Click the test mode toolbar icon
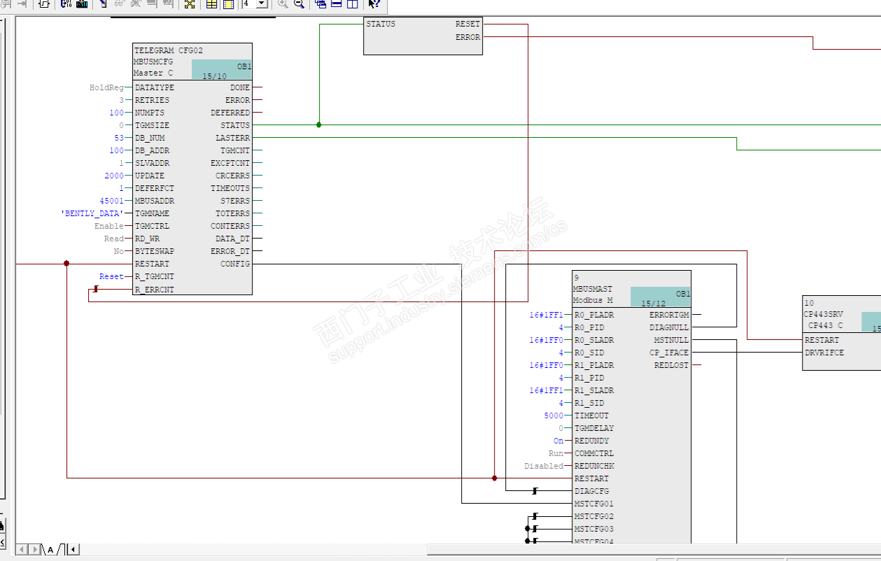Image resolution: width=881 pixels, height=561 pixels. coord(102,3)
